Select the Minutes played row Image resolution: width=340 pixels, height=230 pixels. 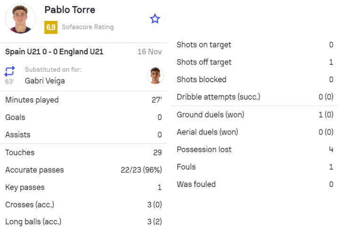[x=83, y=100]
